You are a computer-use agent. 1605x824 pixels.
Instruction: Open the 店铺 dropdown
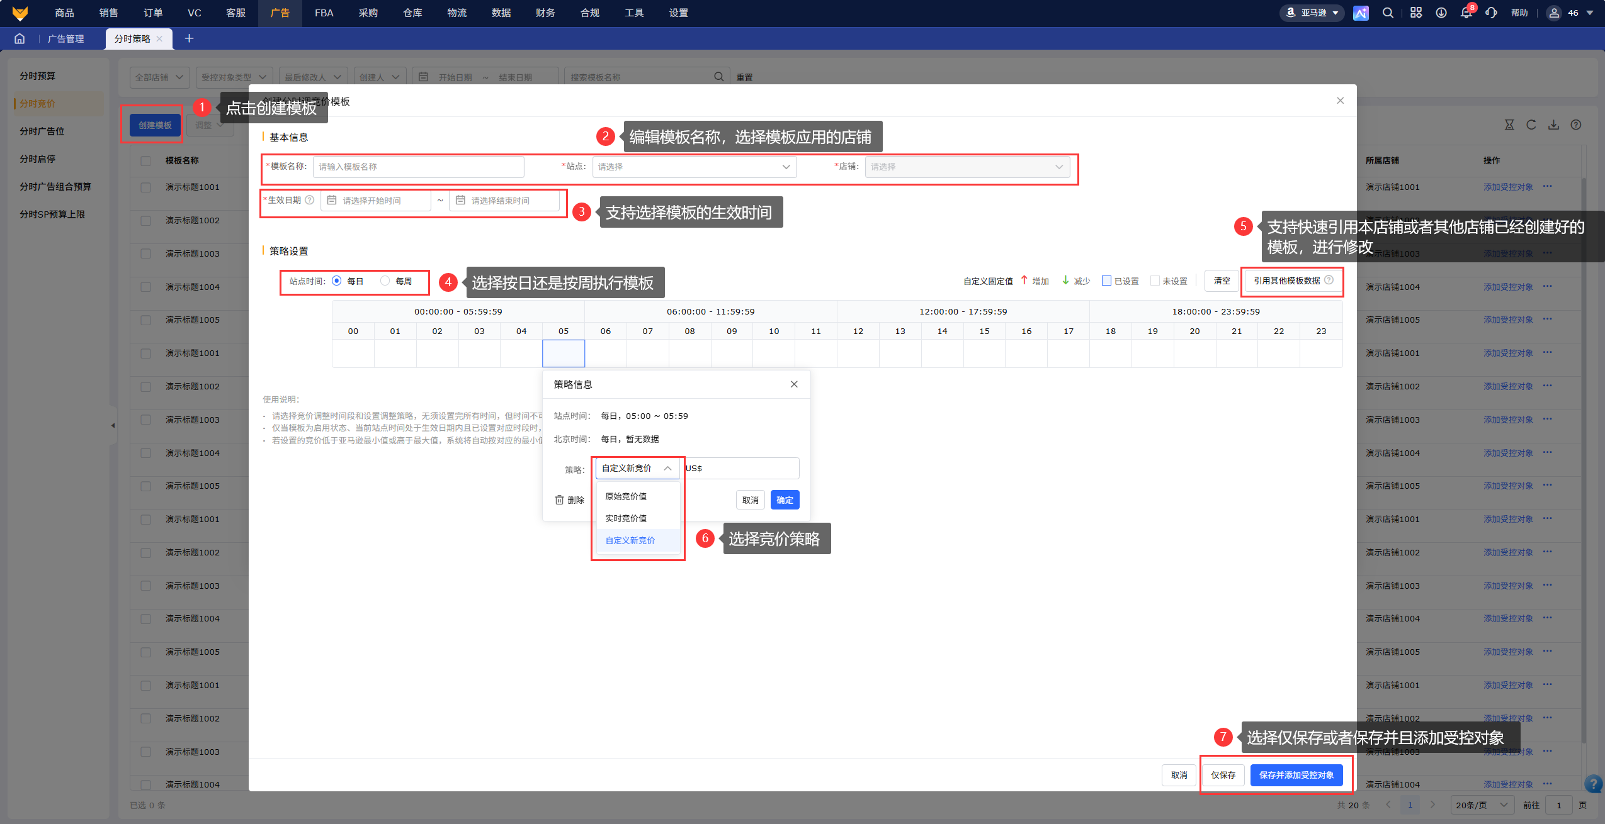(x=967, y=167)
